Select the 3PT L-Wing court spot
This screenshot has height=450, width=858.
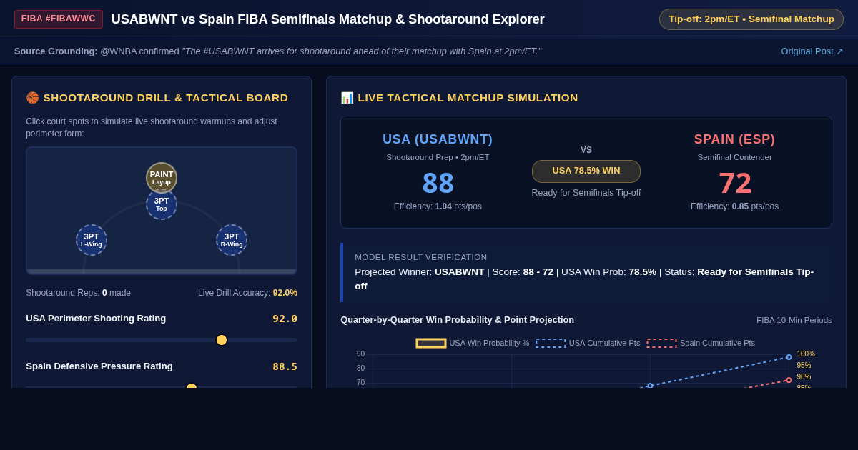92,240
